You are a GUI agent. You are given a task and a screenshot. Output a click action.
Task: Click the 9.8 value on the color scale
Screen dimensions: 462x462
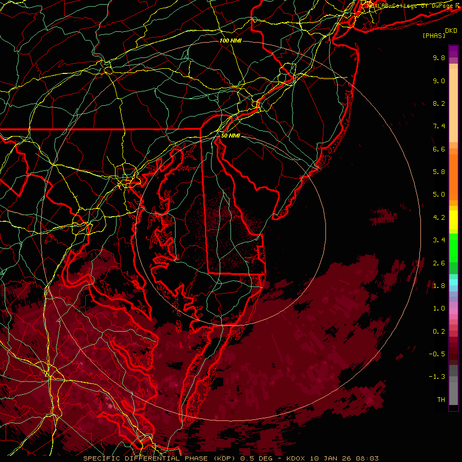439,57
